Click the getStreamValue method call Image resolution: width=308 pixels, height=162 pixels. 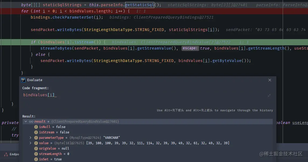pyautogui.click(x=154, y=48)
